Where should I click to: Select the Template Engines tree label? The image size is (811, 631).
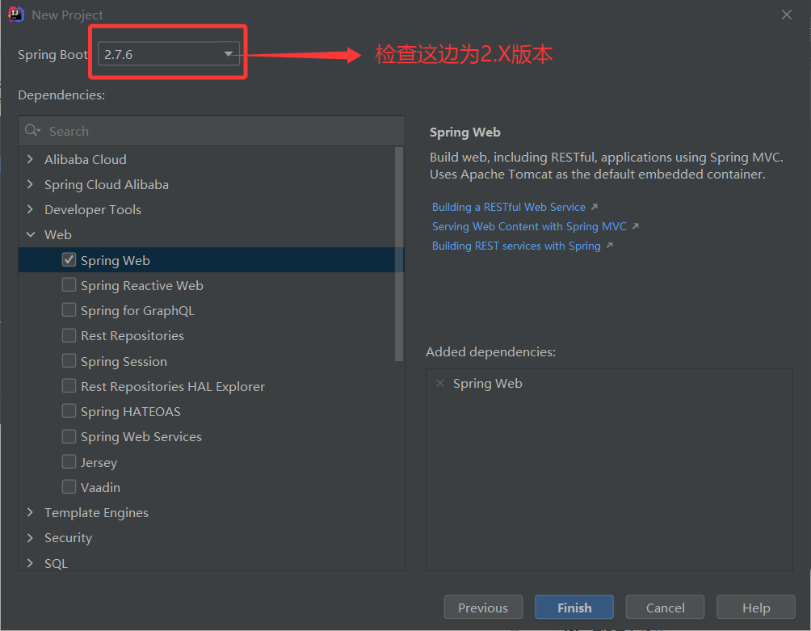pyautogui.click(x=96, y=512)
